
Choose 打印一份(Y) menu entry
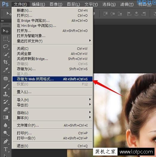tap(52, 138)
